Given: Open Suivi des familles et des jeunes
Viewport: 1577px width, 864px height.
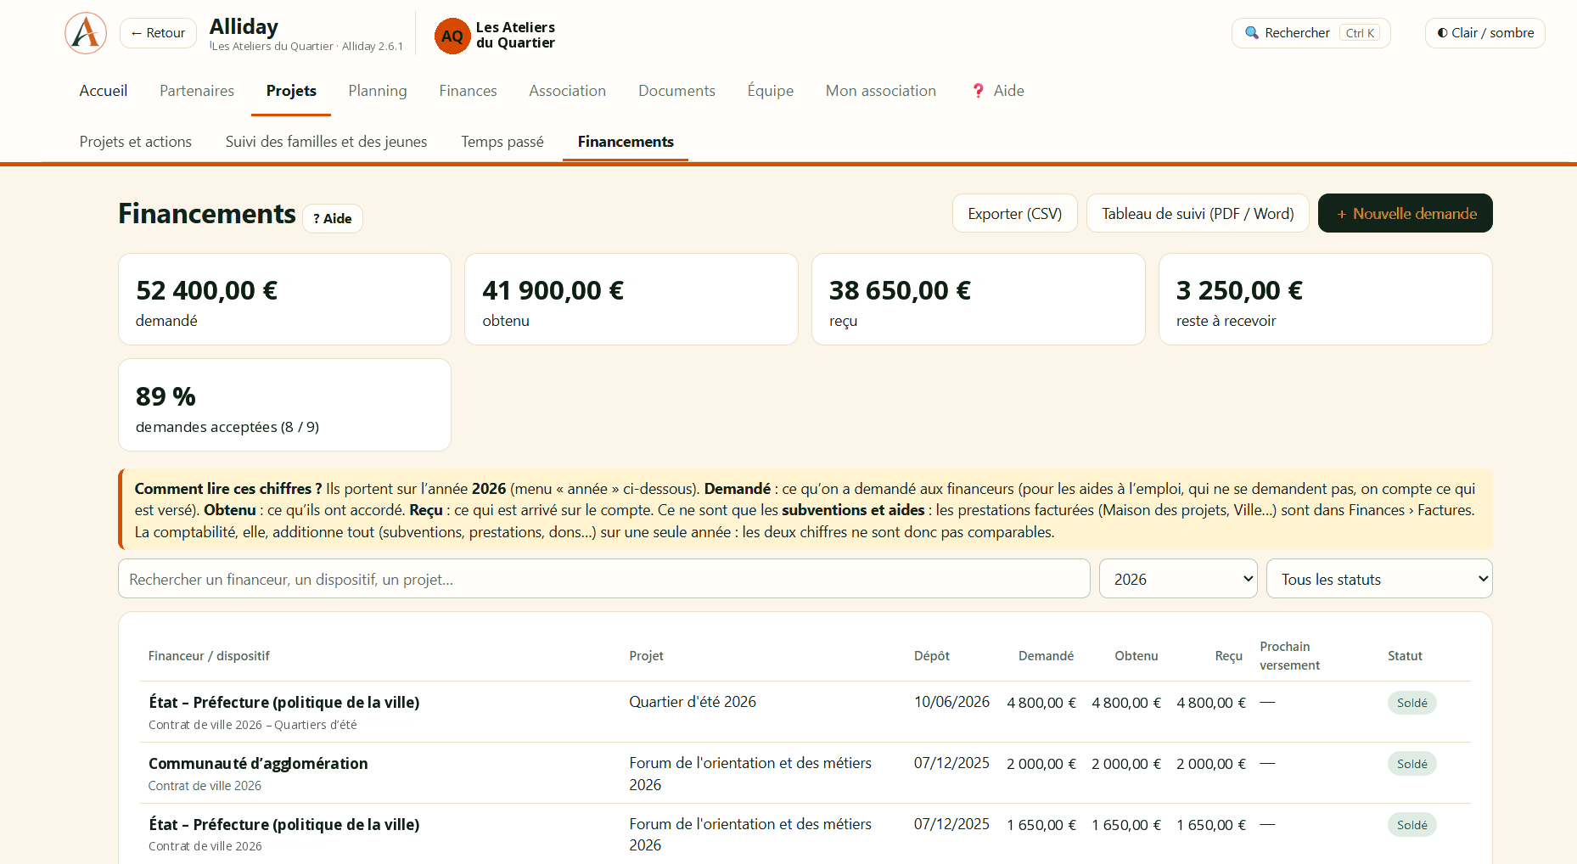Looking at the screenshot, I should click(327, 142).
